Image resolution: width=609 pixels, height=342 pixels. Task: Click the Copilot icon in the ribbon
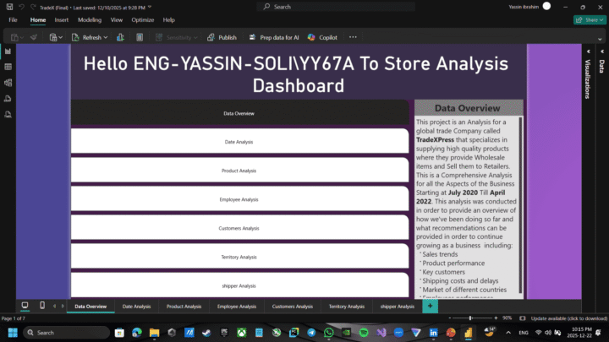point(322,37)
